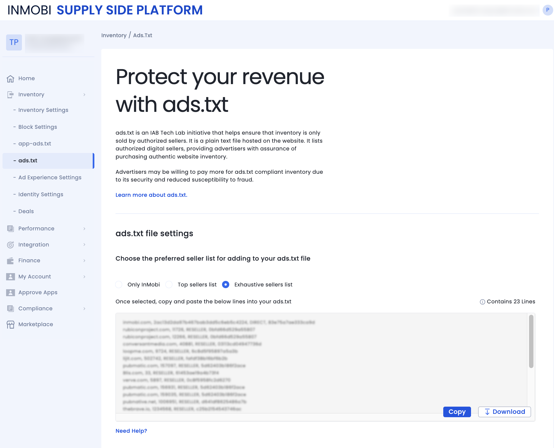554x448 pixels.
Task: Expand the Performance chevron
Action: [x=84, y=228]
